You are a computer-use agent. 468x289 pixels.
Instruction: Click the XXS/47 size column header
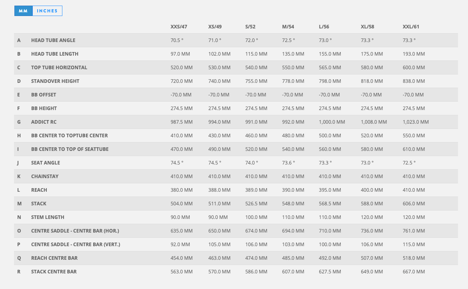179,27
